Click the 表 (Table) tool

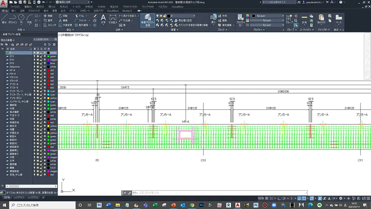click(122, 25)
